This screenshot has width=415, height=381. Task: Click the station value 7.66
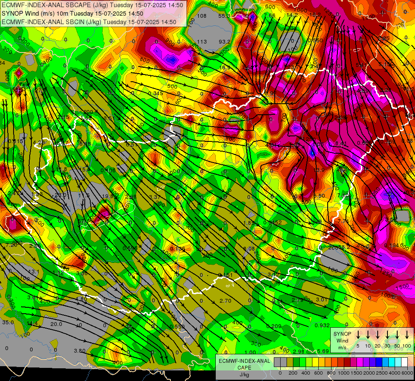tap(270, 15)
